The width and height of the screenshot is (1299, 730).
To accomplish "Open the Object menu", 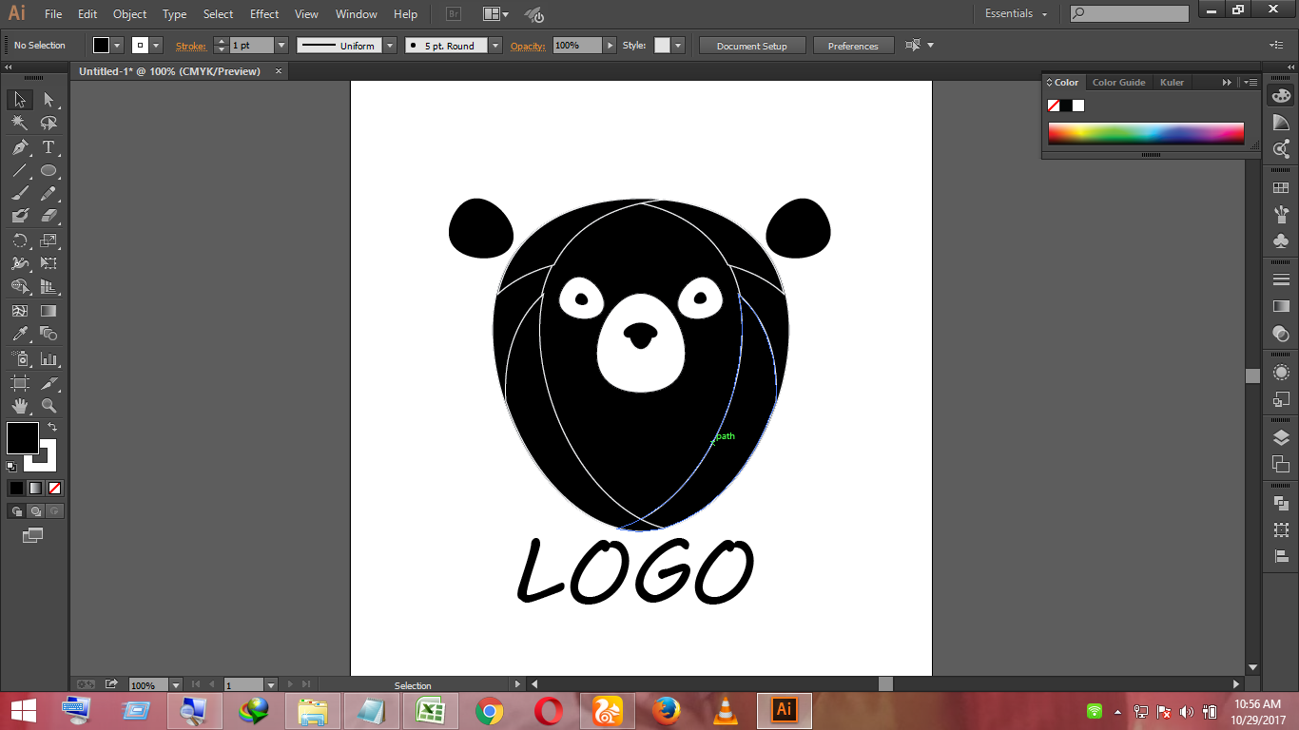I will 129,14.
